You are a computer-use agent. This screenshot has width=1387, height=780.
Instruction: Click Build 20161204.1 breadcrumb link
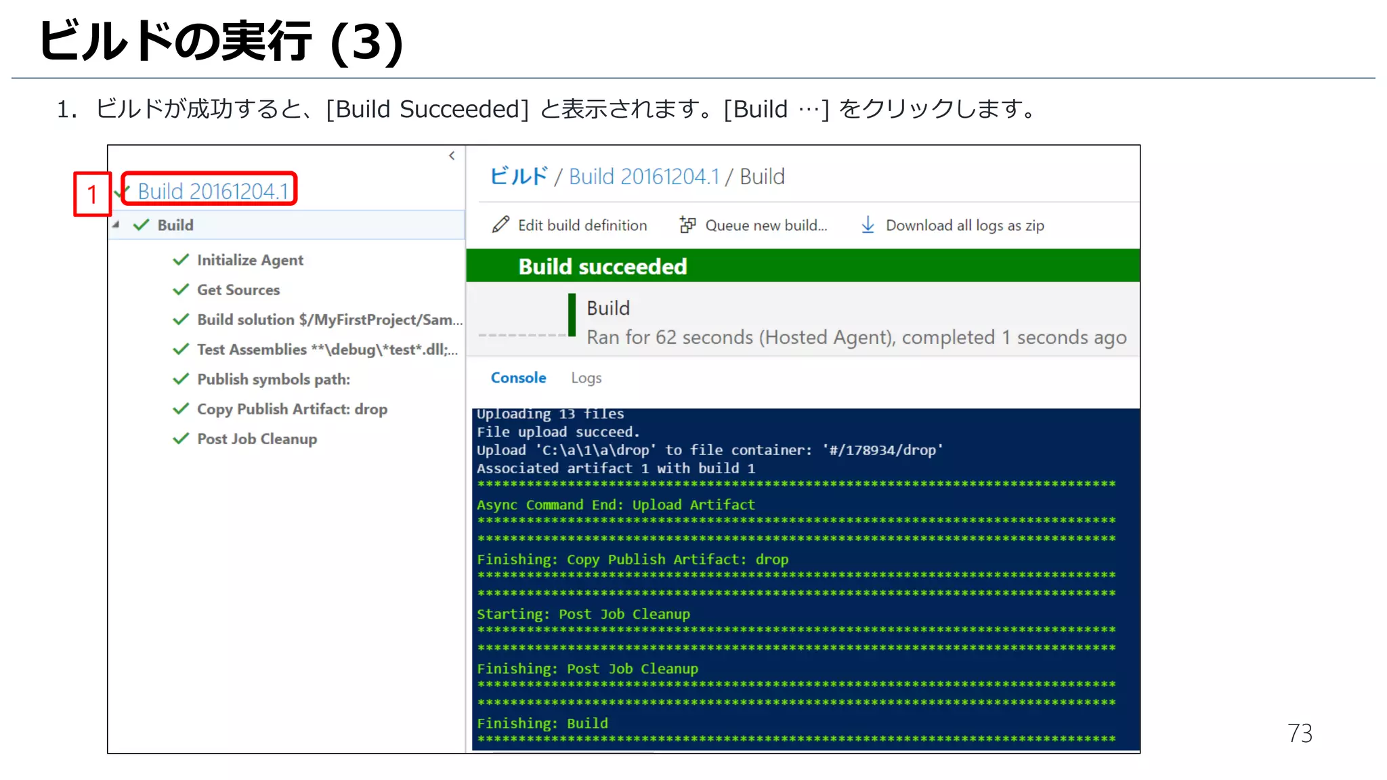pos(644,177)
